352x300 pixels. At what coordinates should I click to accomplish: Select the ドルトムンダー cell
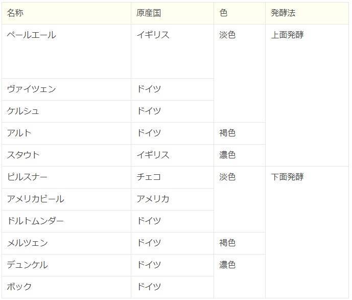(x=36, y=221)
